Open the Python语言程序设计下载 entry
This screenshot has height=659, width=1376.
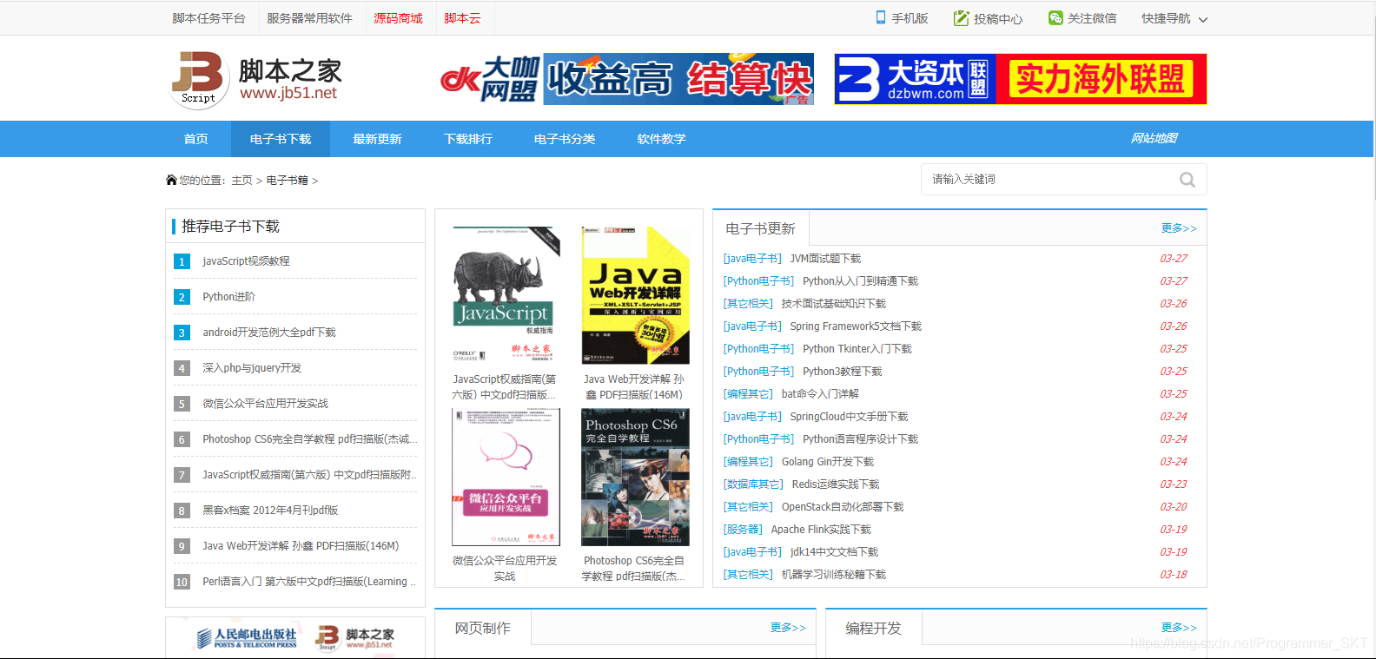[x=860, y=439]
